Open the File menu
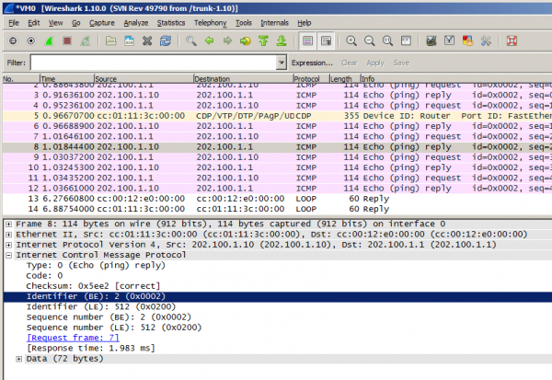The height and width of the screenshot is (380, 552). 14,23
